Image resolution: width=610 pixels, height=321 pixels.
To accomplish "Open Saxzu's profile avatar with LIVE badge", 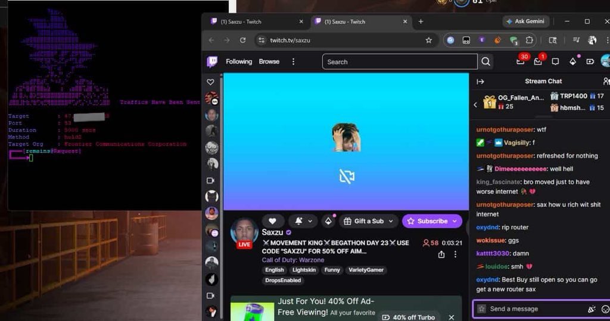I will click(x=244, y=232).
